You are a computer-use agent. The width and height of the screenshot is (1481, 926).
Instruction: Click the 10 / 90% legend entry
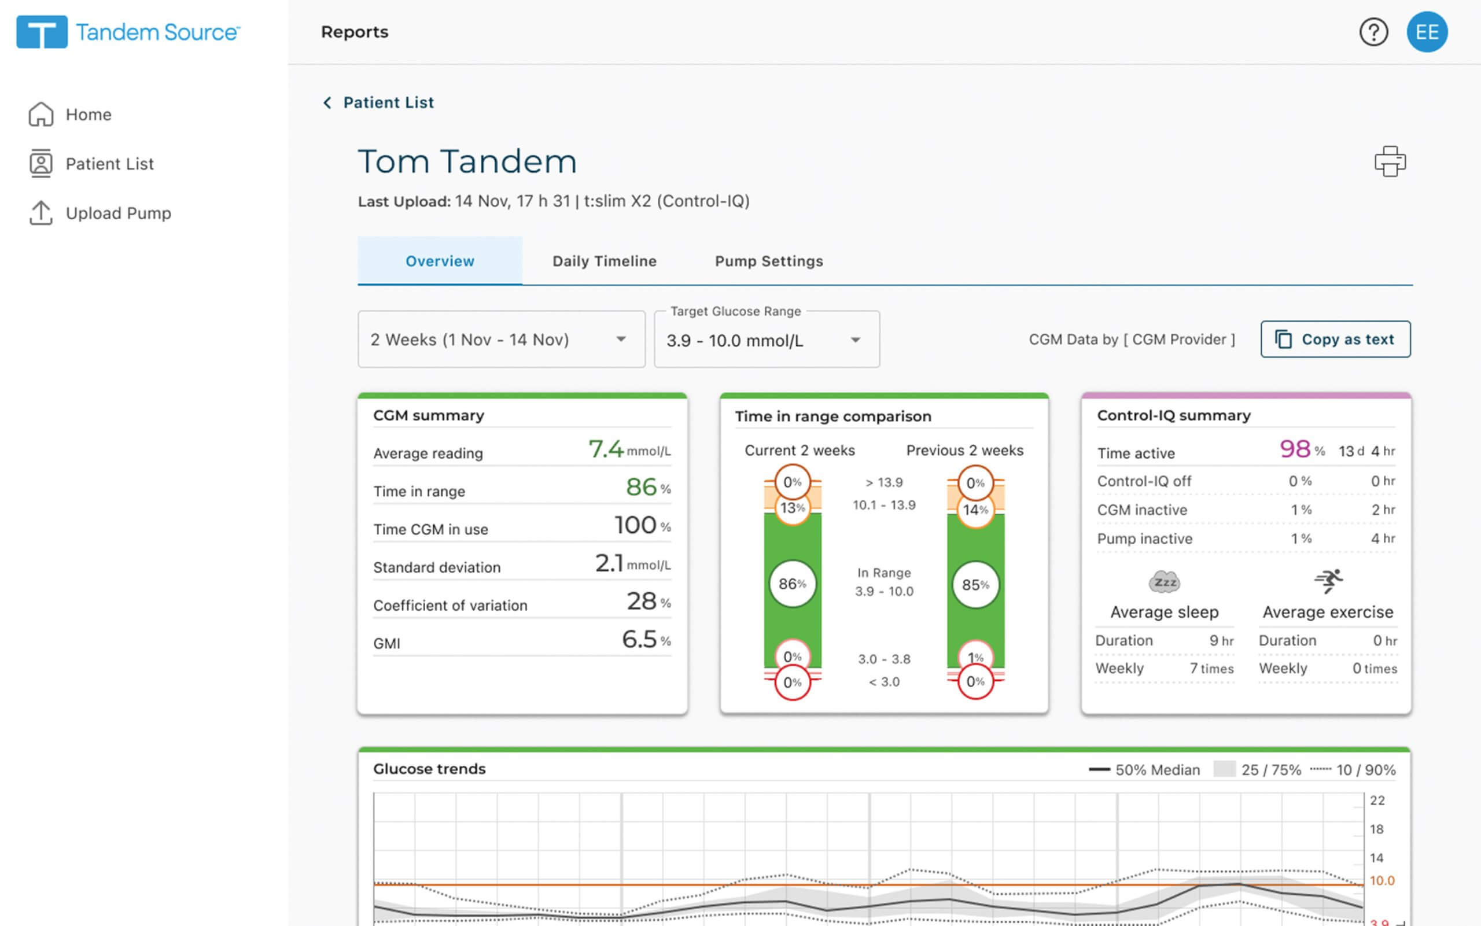coord(1353,770)
